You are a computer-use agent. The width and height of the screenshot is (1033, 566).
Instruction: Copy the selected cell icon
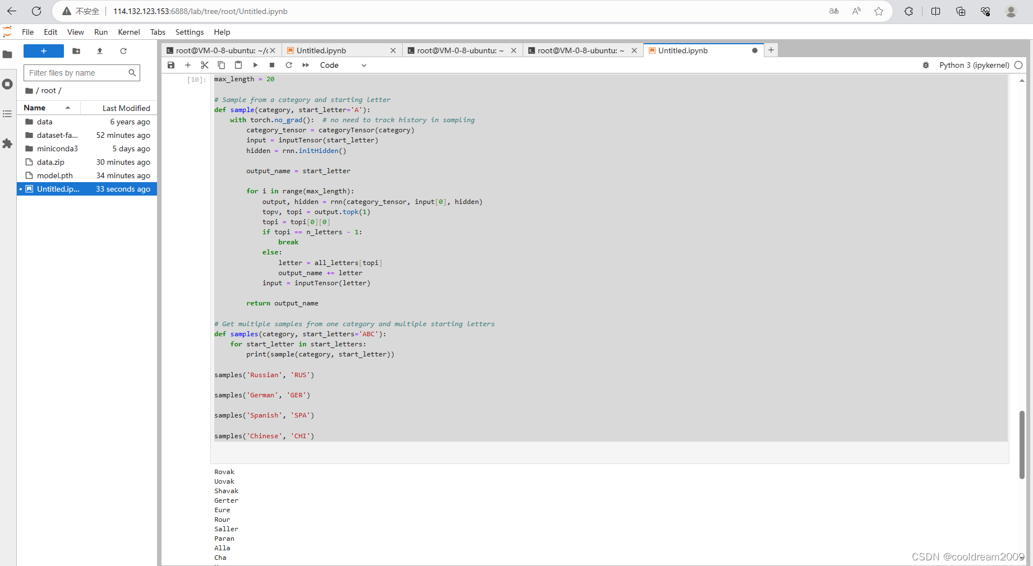click(x=222, y=65)
